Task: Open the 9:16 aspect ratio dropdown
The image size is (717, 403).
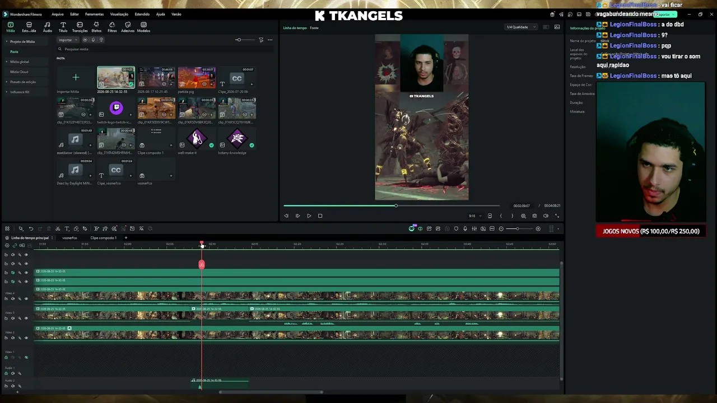Action: point(475,215)
